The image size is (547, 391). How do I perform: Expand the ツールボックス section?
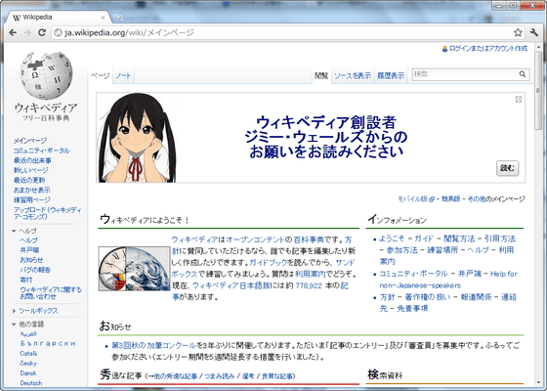[x=14, y=311]
